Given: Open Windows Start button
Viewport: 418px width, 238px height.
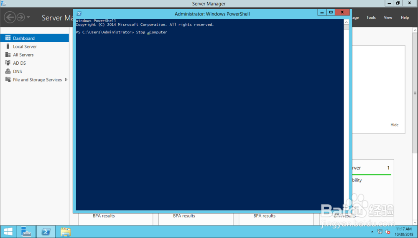Looking at the screenshot, I should pos(8,232).
